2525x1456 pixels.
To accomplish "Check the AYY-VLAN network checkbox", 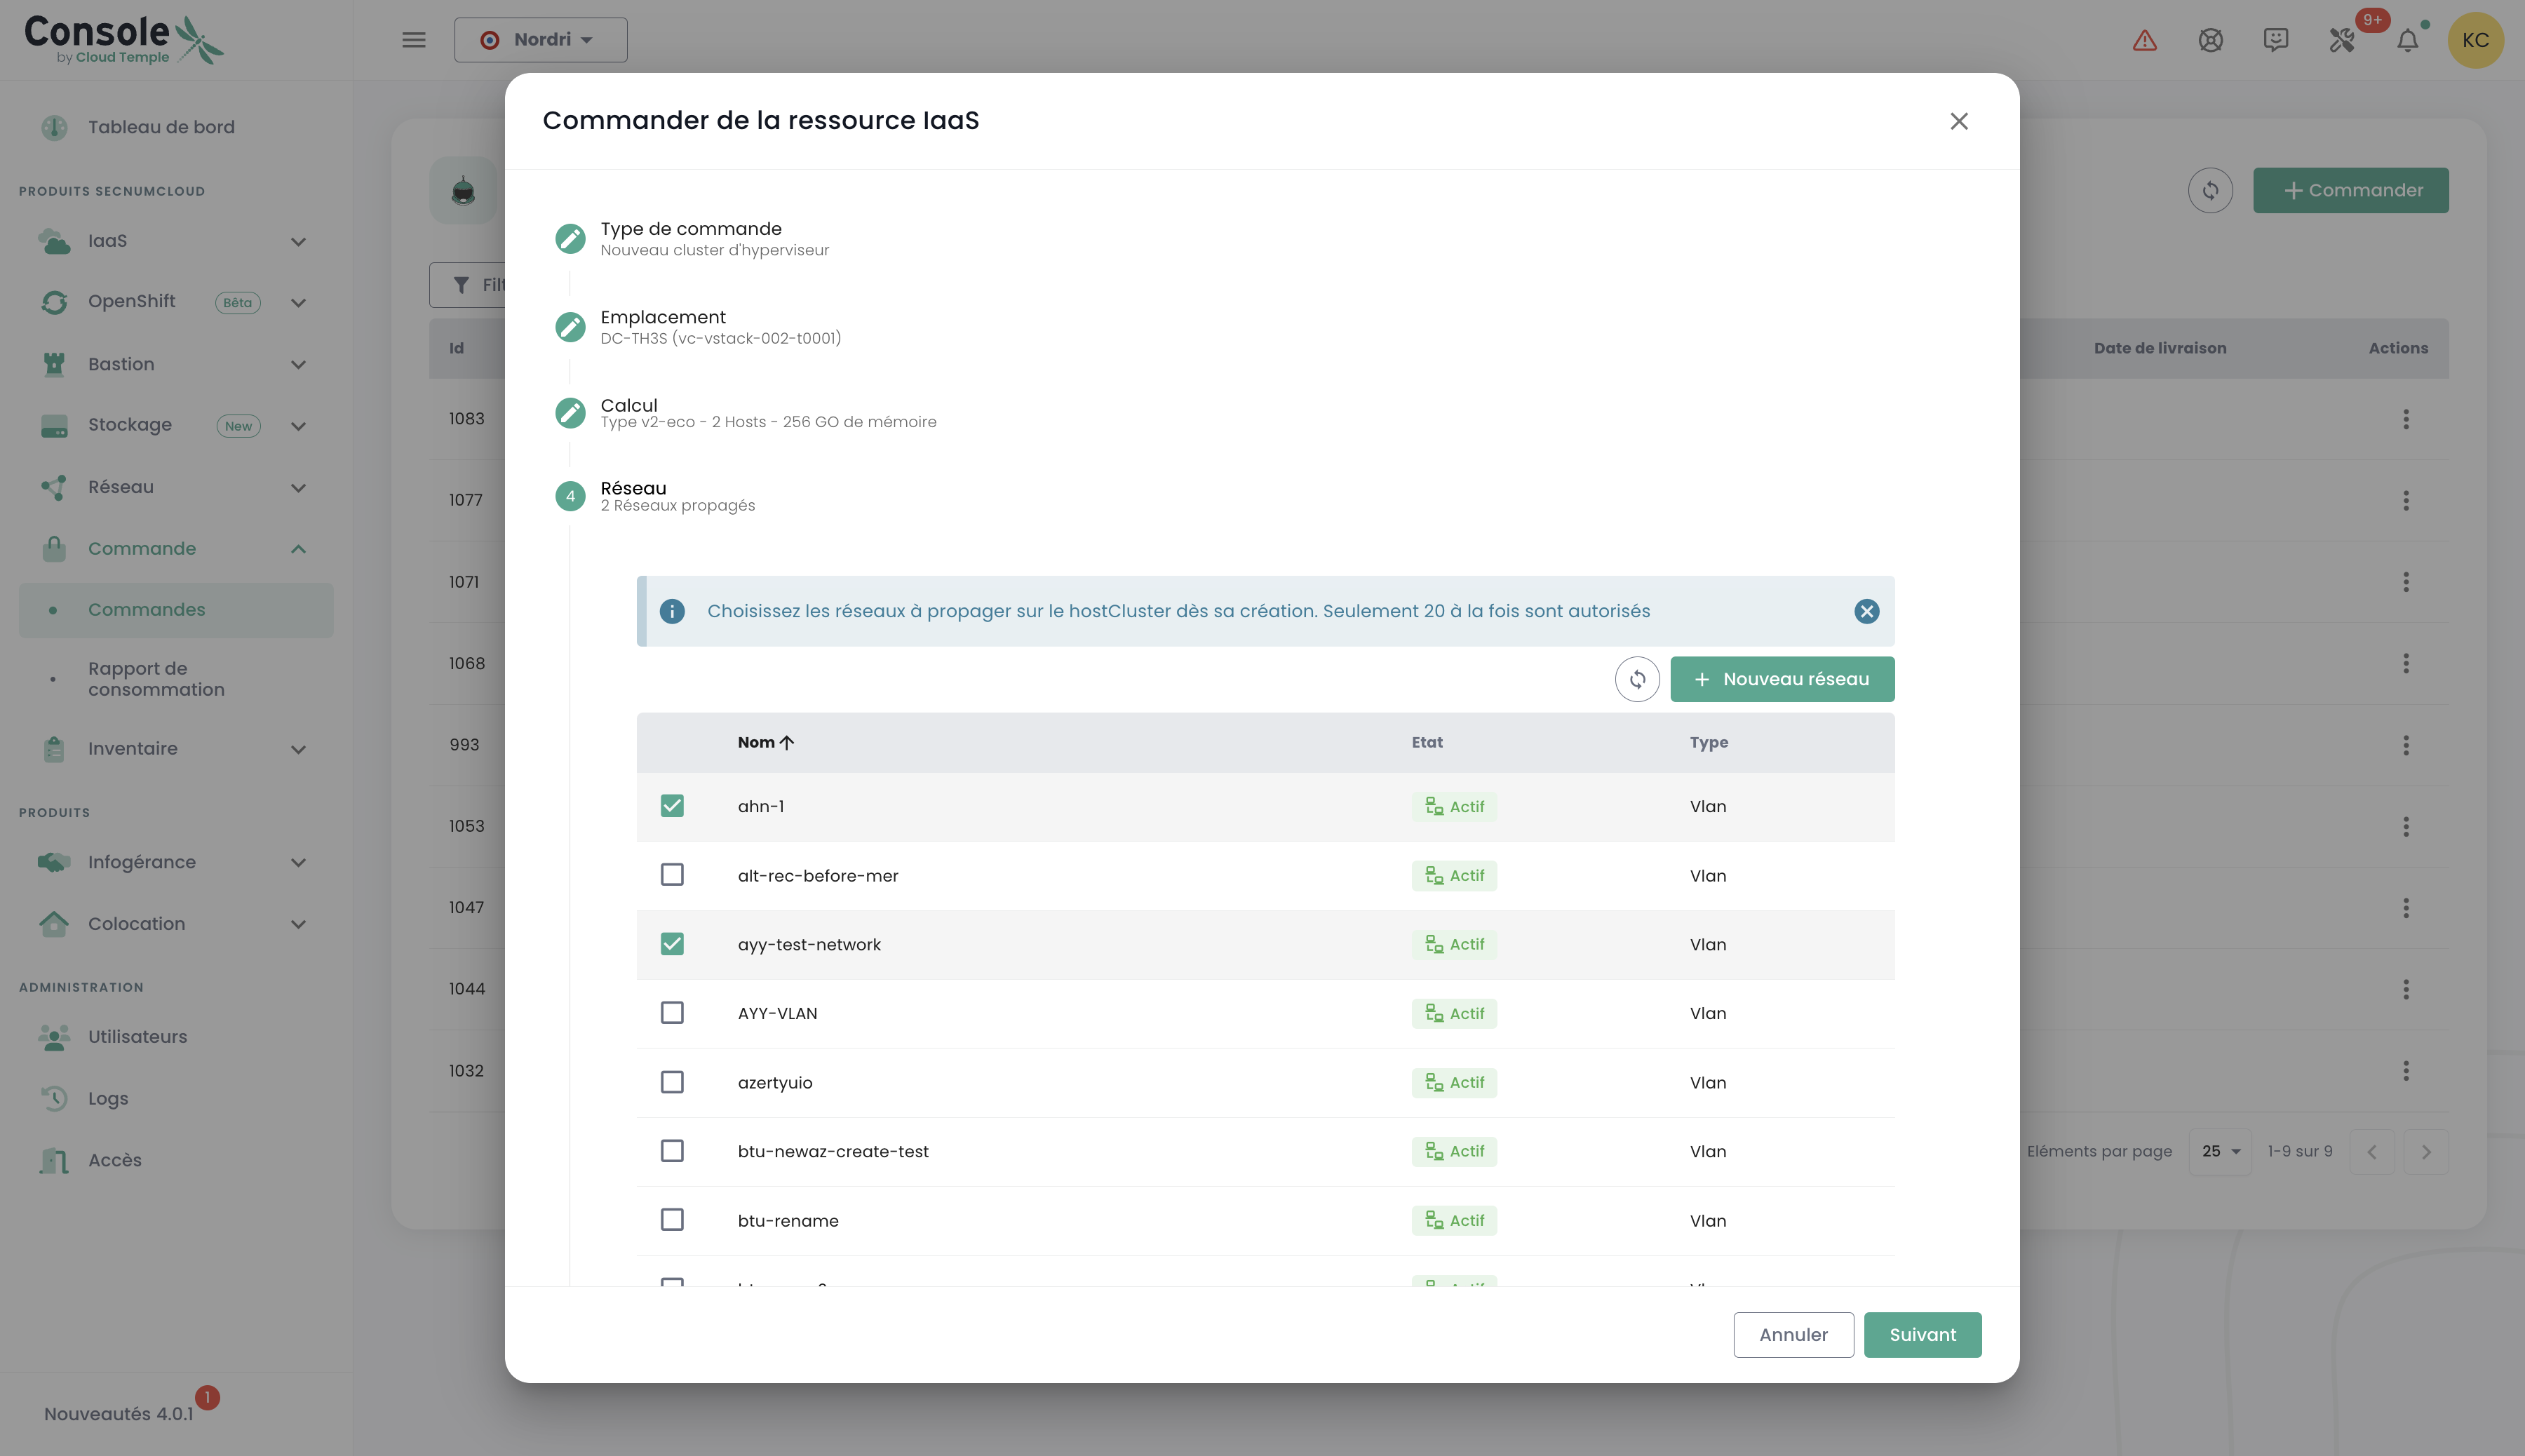I will click(672, 1013).
